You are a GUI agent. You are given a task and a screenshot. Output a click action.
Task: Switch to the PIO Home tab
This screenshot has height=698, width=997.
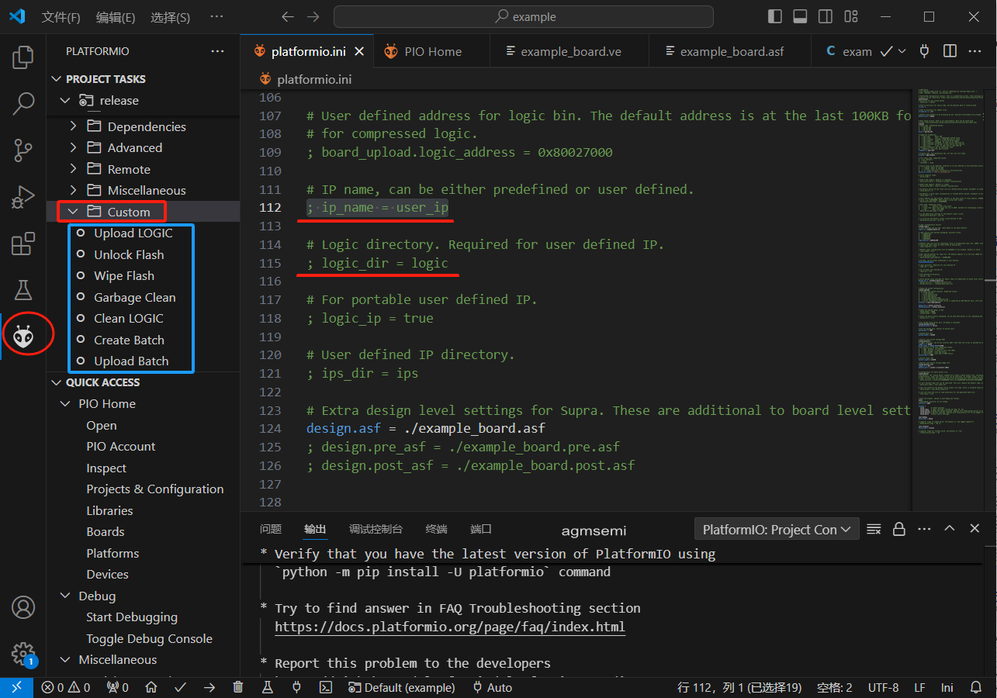click(432, 51)
